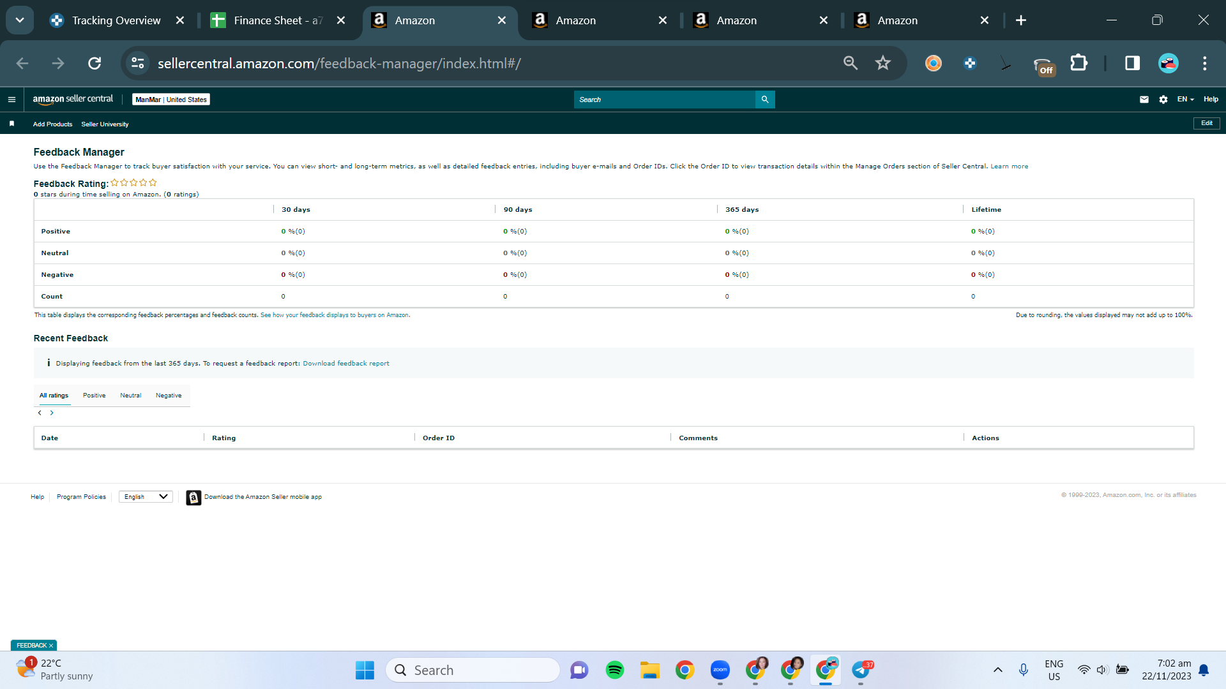1226x689 pixels.
Task: Open how feedback displays to buyers link
Action: (335, 315)
